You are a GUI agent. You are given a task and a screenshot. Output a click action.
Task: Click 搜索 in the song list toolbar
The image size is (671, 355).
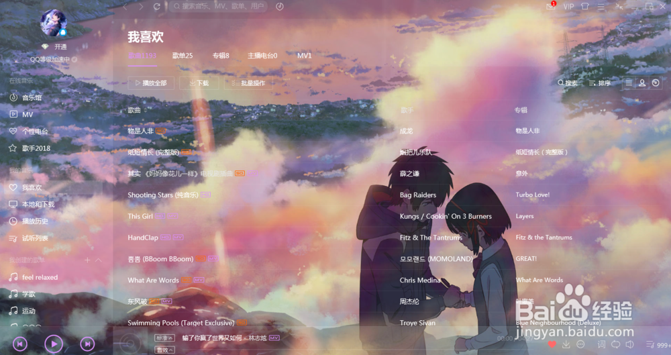coord(567,83)
